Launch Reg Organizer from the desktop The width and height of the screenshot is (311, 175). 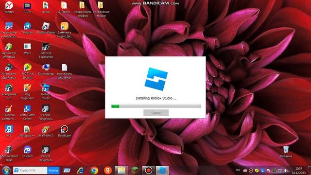pyautogui.click(x=27, y=92)
